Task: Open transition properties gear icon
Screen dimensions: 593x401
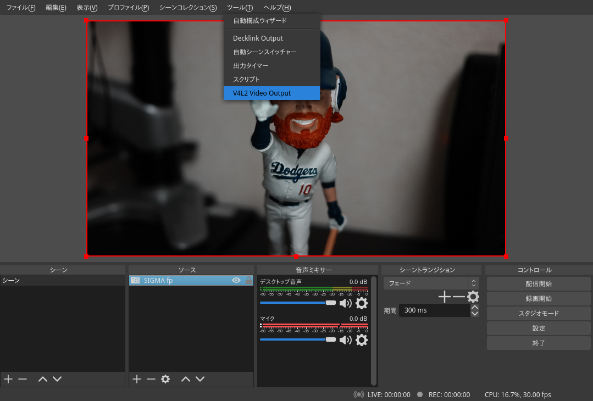Action: point(473,297)
